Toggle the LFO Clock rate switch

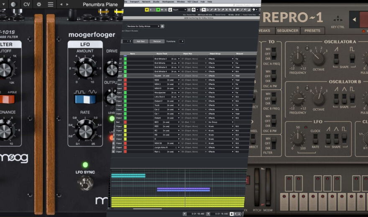(x=315, y=139)
